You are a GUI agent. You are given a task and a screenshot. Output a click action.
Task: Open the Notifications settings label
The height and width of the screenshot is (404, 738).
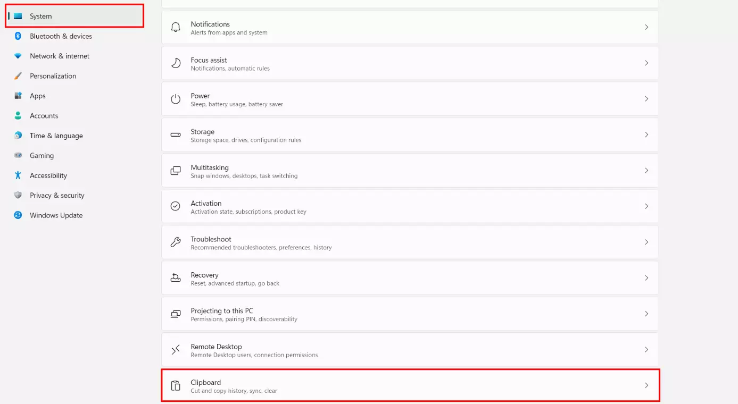tap(210, 24)
